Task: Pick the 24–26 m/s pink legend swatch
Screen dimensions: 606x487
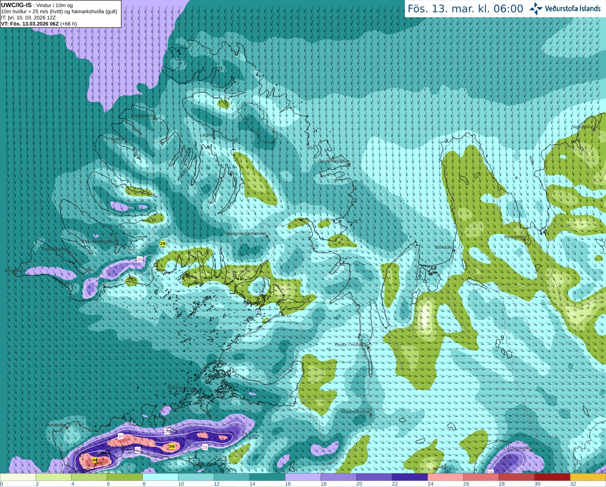Action: click(x=446, y=477)
